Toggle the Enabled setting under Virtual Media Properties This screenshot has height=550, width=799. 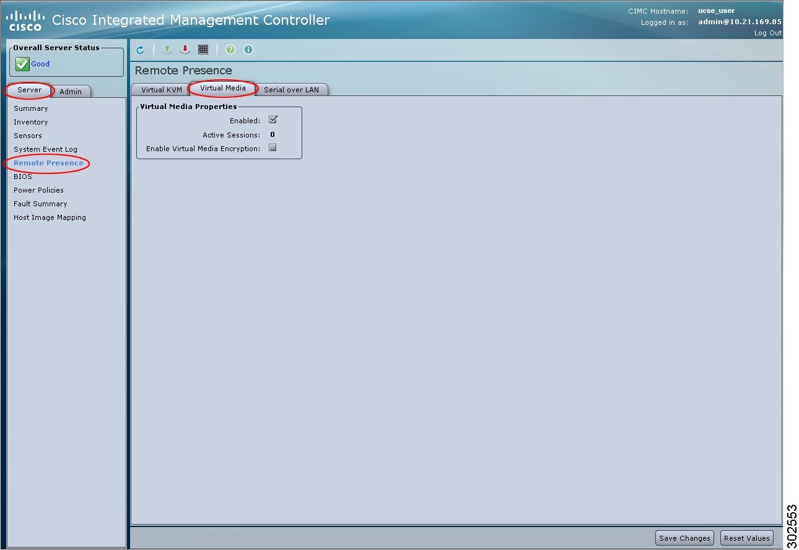(x=273, y=120)
